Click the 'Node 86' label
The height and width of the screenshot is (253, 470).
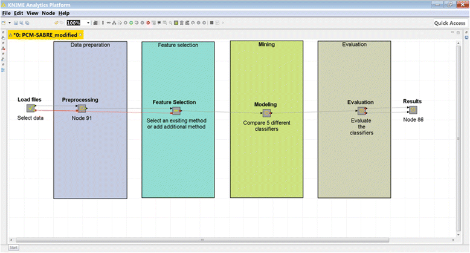413,120
